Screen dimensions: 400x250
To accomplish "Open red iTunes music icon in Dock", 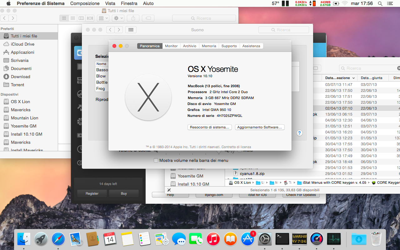I will (x=213, y=239).
